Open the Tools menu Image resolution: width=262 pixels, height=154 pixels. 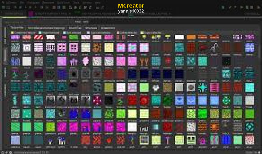(x=76, y=2)
